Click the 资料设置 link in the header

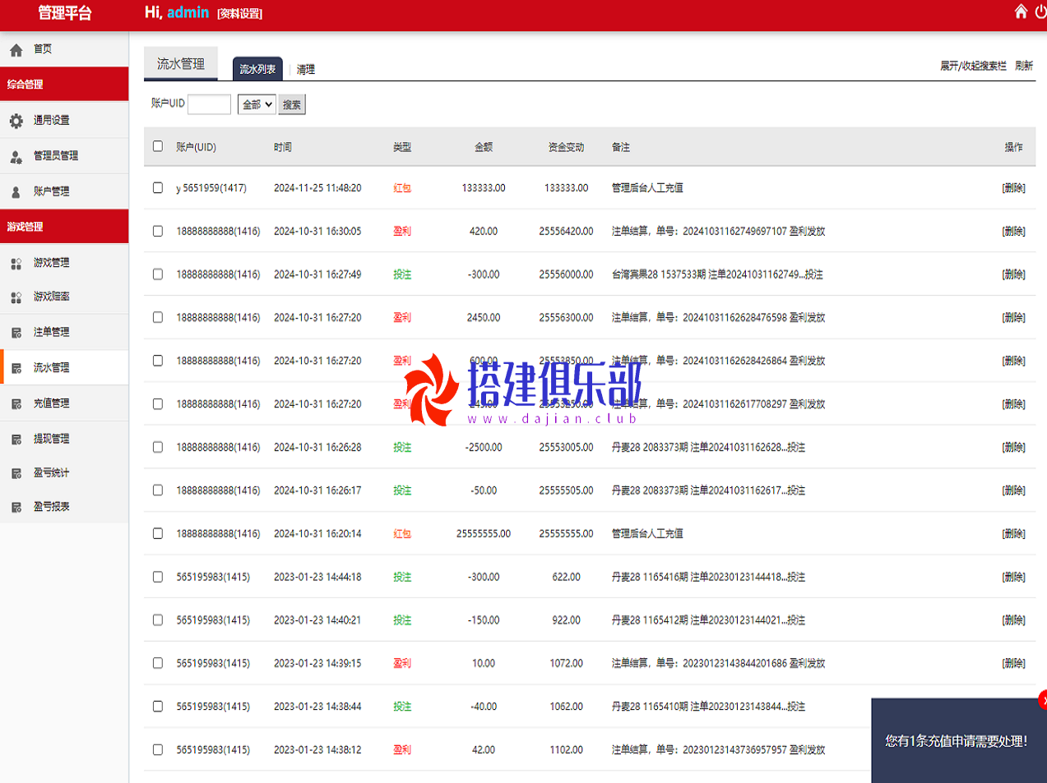coord(240,13)
